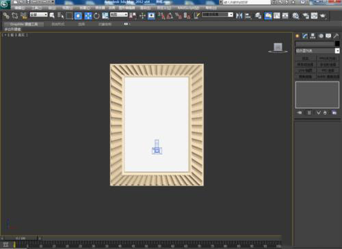Click the title bar search field

pos(247,2)
